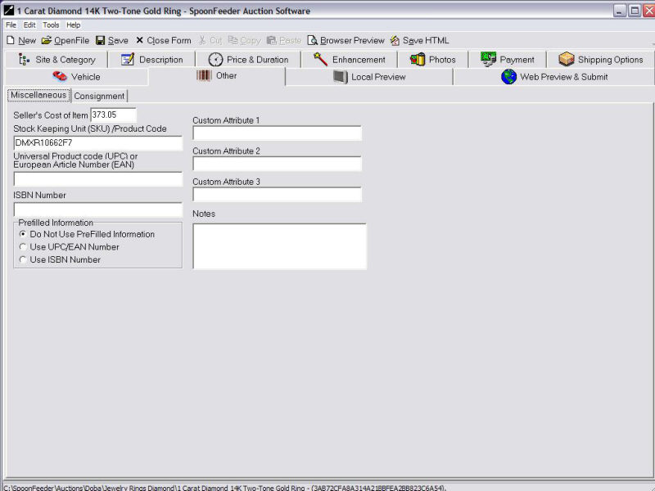Open the Tools menu

(51, 25)
